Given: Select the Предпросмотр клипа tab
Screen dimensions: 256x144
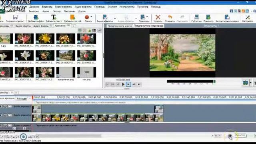Looking at the screenshot, I should point(120,26).
